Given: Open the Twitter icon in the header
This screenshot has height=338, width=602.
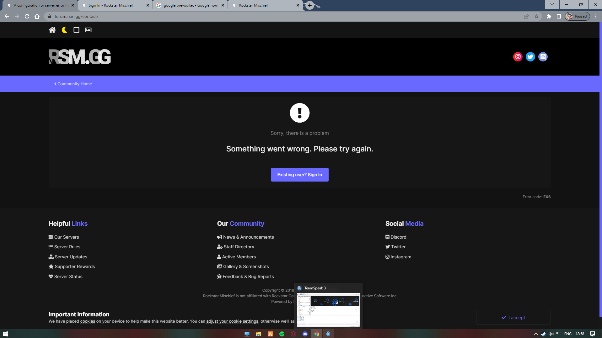Looking at the screenshot, I should [x=530, y=57].
